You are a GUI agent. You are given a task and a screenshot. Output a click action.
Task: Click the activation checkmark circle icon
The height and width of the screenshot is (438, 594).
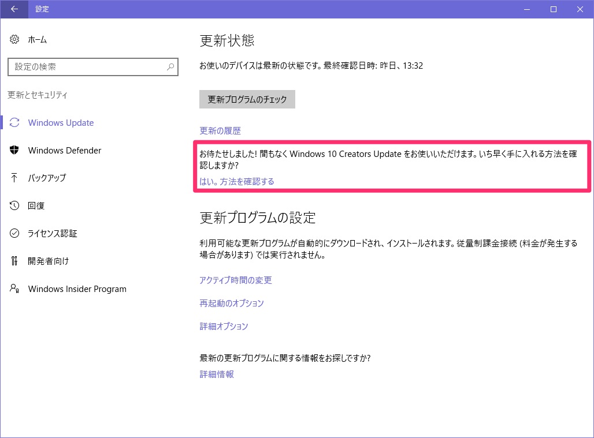[x=14, y=233]
